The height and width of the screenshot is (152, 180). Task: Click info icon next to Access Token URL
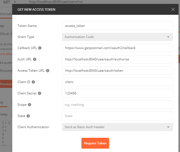tap(48, 71)
